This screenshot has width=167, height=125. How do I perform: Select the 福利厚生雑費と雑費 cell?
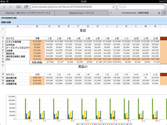pos(17,56)
